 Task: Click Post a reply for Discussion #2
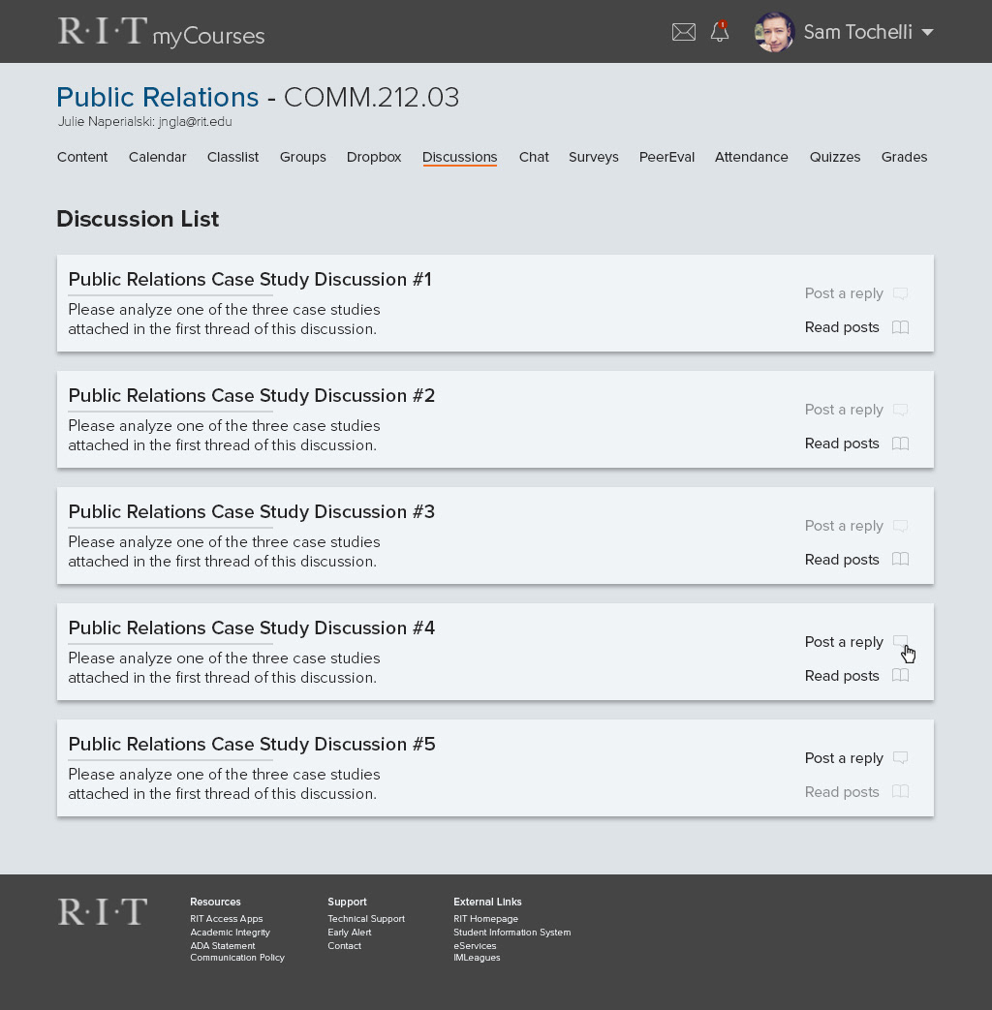pos(844,410)
